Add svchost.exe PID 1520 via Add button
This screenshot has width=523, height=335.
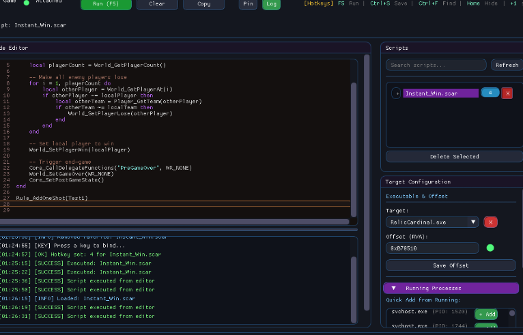click(x=486, y=313)
